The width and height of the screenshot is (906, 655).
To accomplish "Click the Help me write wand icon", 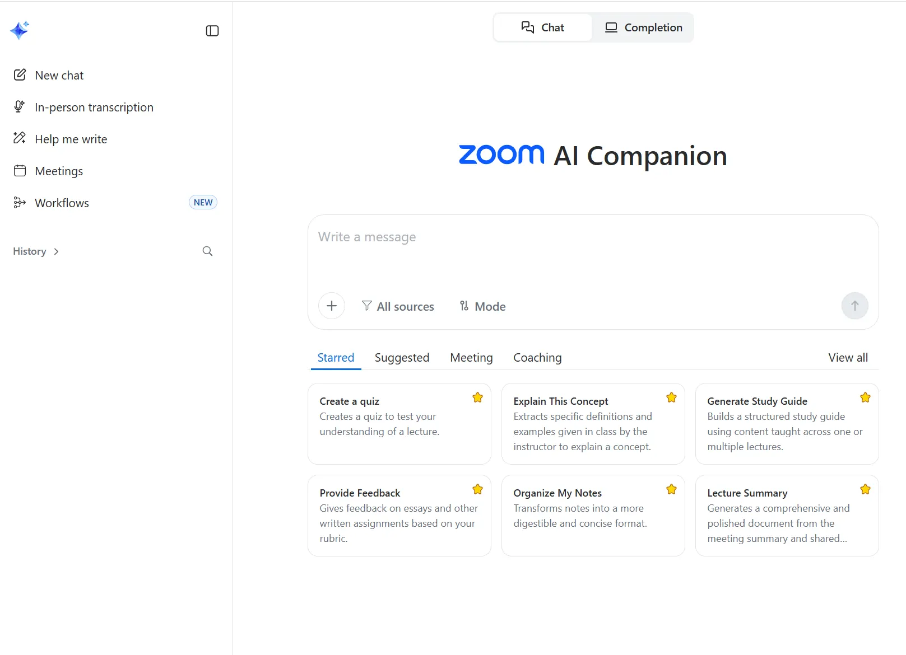I will click(x=20, y=138).
